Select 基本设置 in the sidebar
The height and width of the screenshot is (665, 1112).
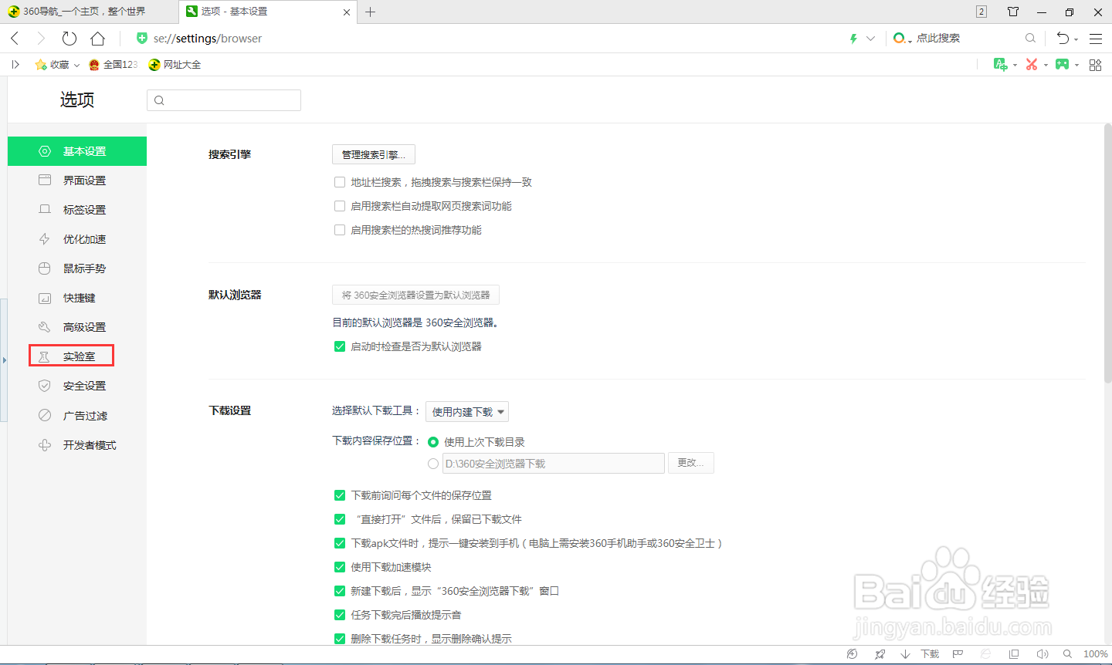click(77, 151)
